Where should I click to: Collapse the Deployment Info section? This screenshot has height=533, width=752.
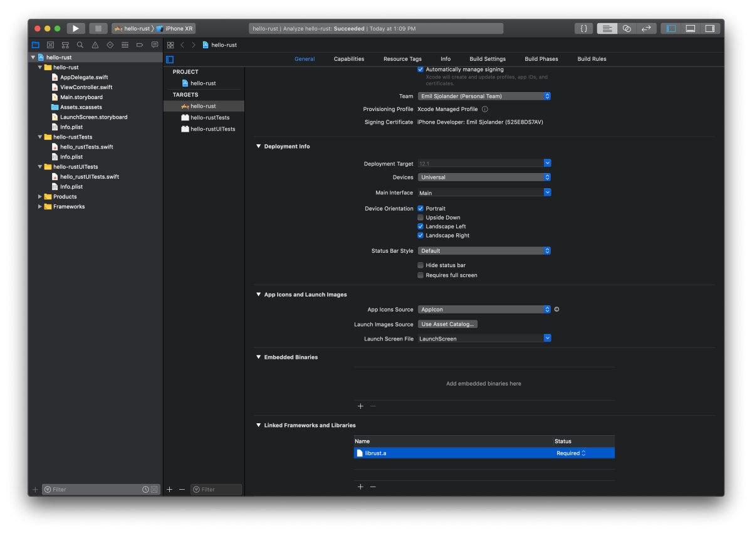point(258,146)
